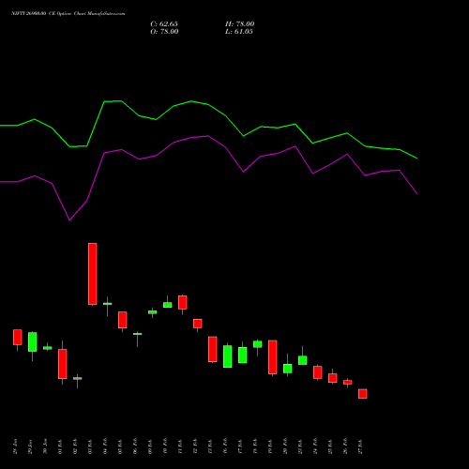469x469 pixels.
Task: Click the 25 Feb date label
Action: coord(330,446)
